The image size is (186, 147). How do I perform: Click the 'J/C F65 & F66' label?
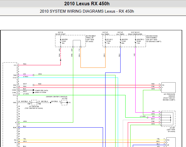(x=34, y=106)
